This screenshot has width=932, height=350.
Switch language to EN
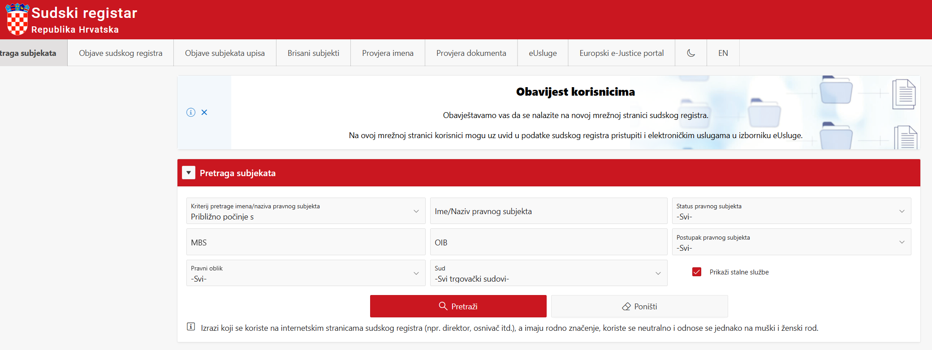point(723,53)
